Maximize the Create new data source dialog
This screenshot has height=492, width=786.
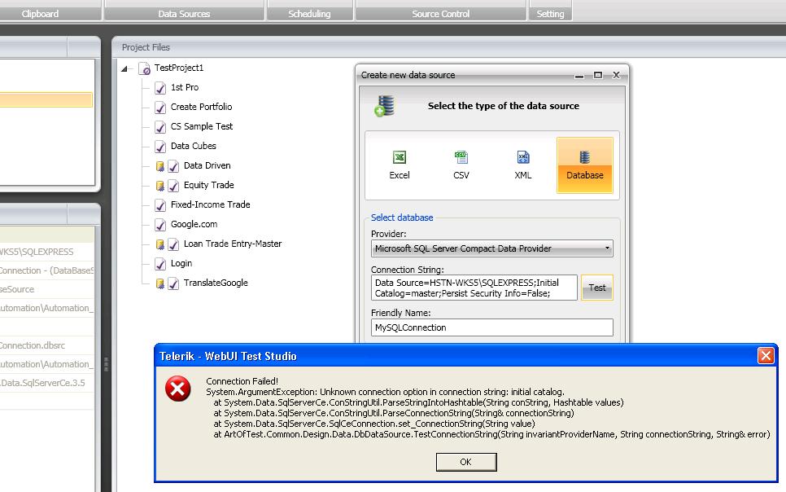pos(597,75)
